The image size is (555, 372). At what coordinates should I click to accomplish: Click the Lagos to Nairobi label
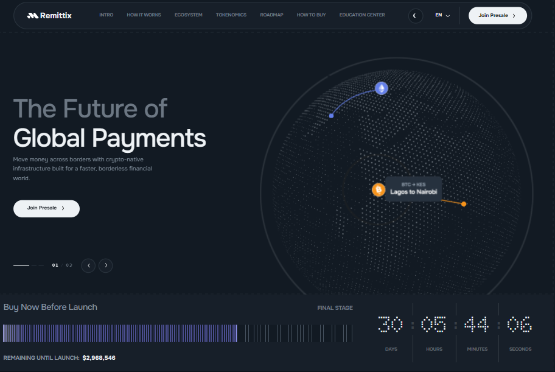(413, 192)
